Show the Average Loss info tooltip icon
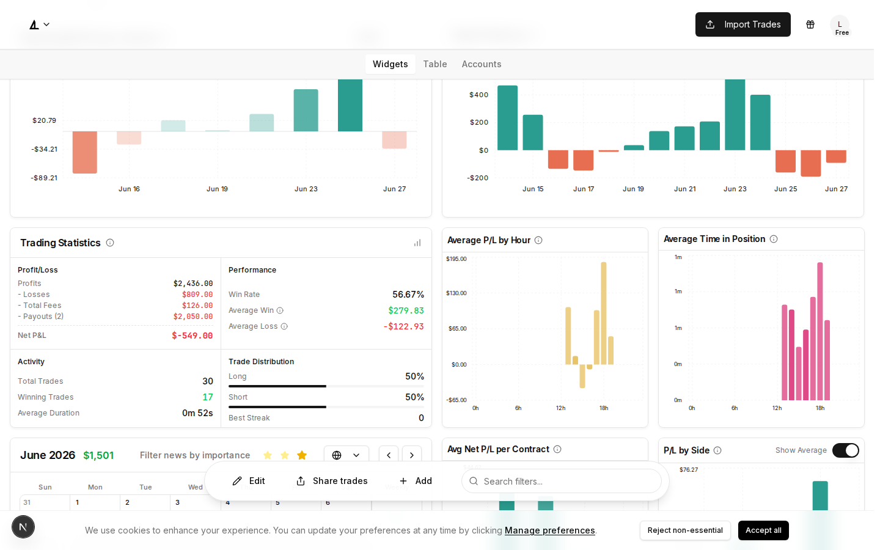The image size is (880, 550). click(284, 326)
